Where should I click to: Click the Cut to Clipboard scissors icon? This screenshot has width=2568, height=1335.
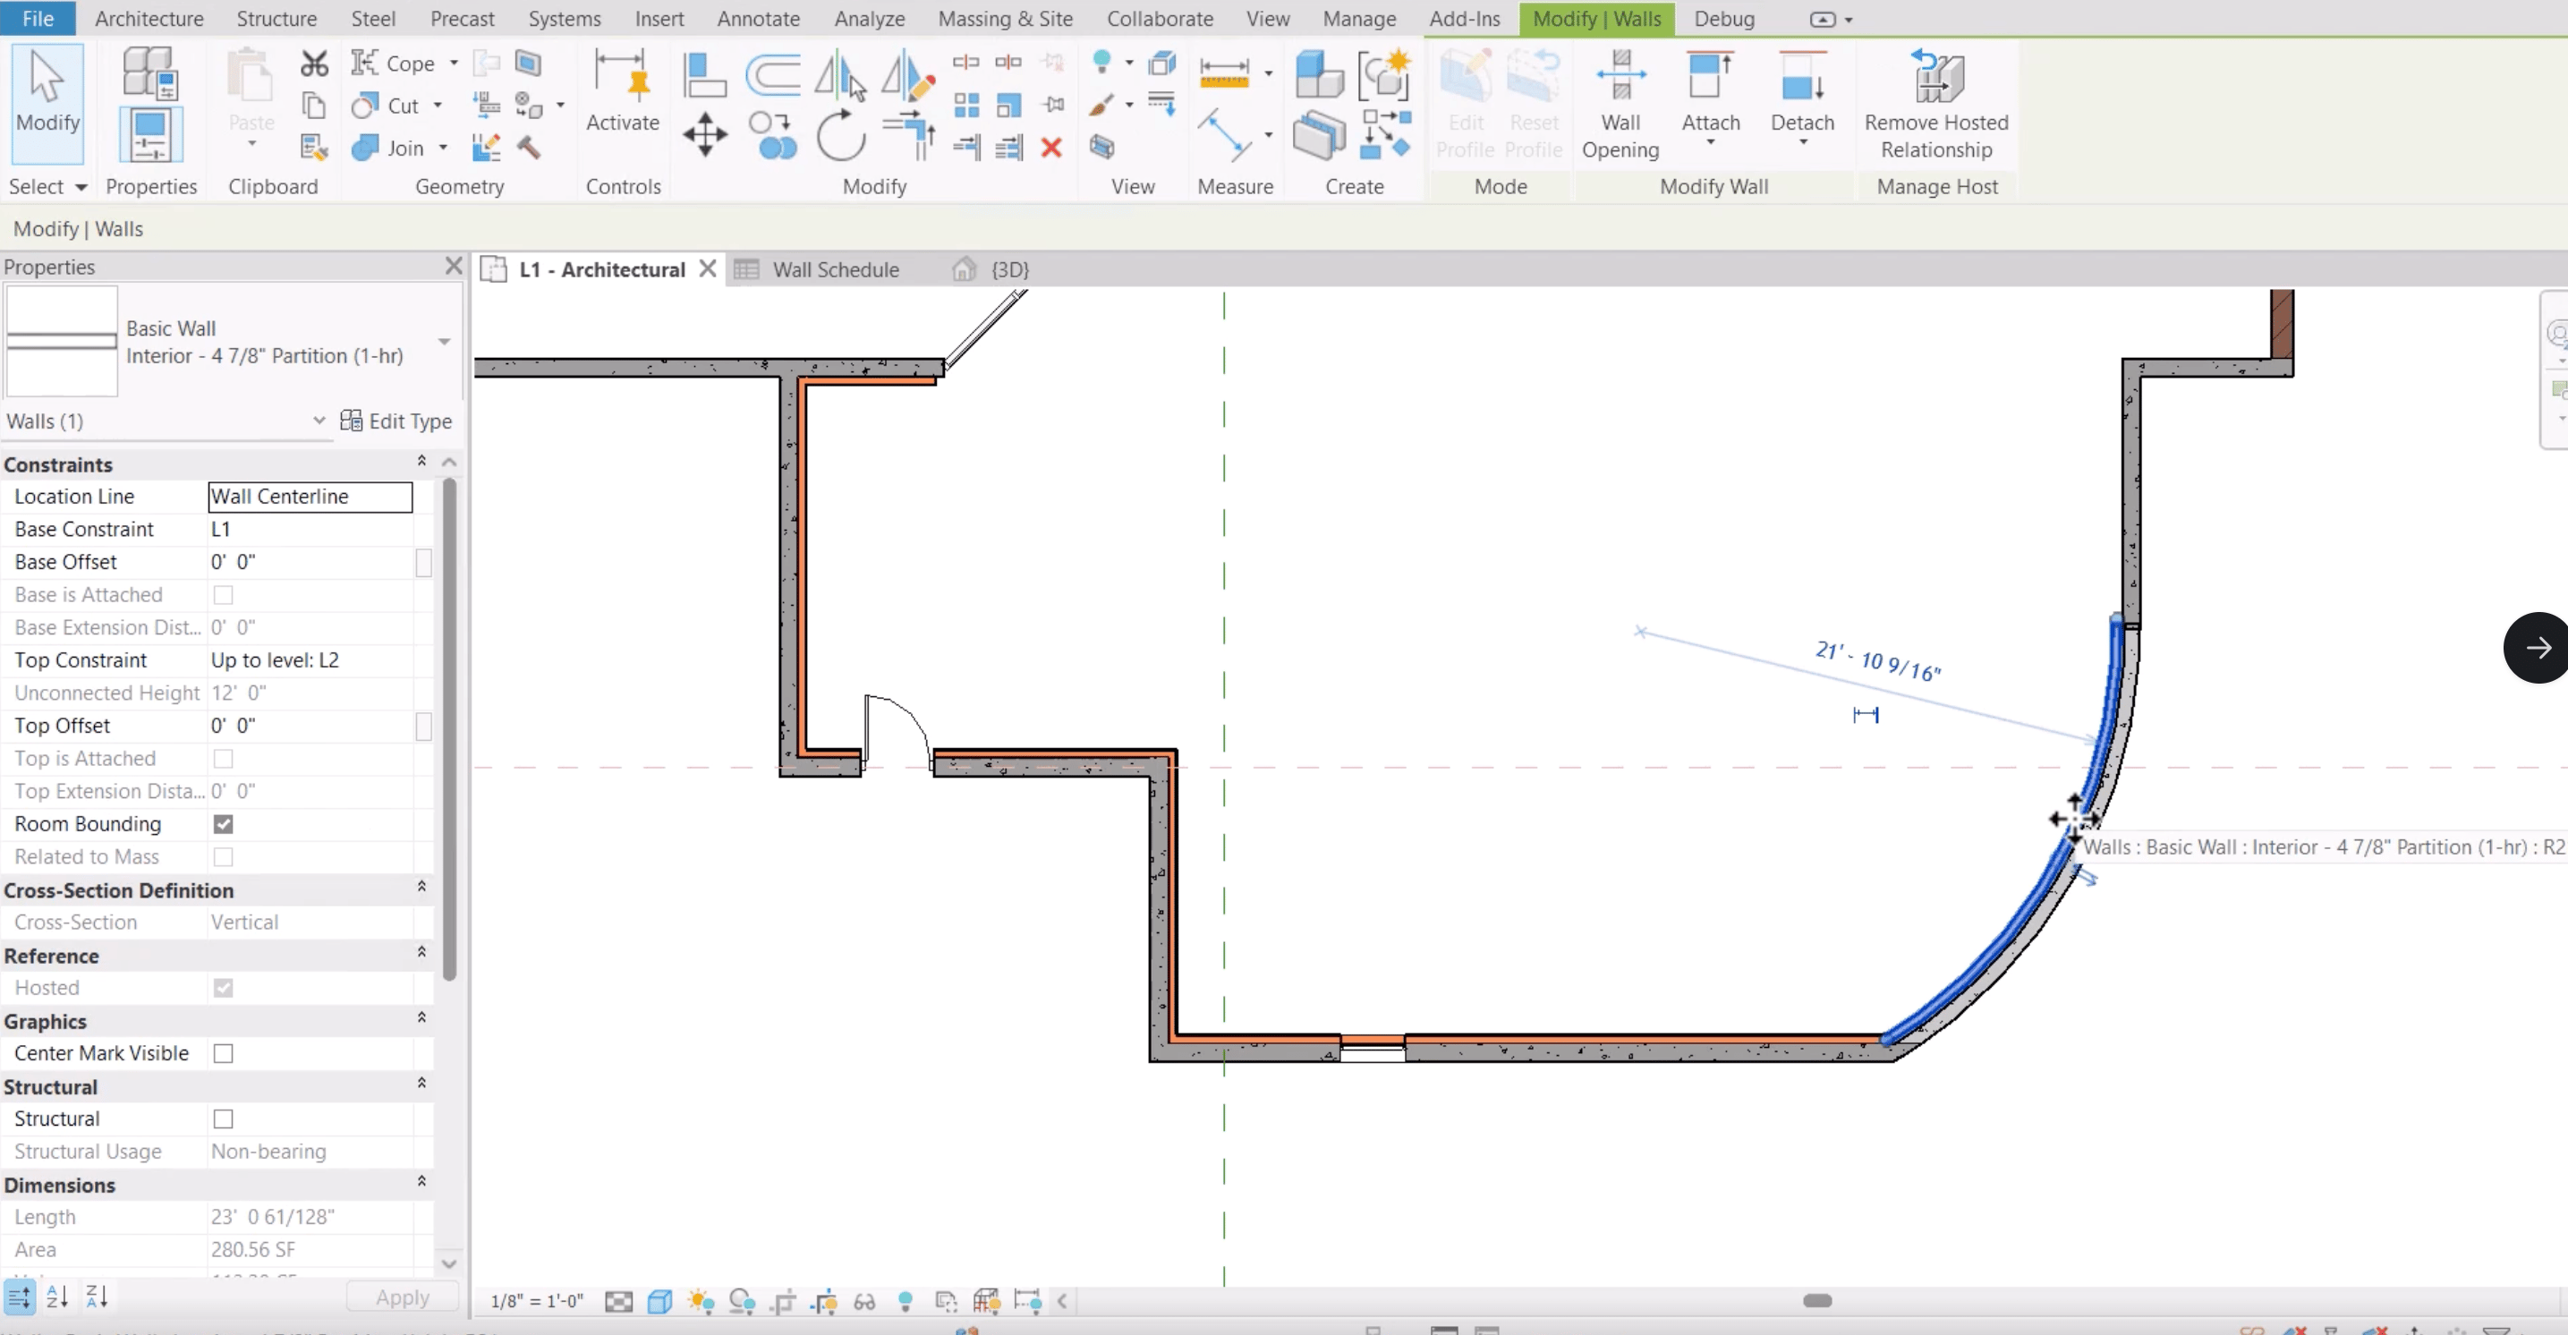coord(314,64)
